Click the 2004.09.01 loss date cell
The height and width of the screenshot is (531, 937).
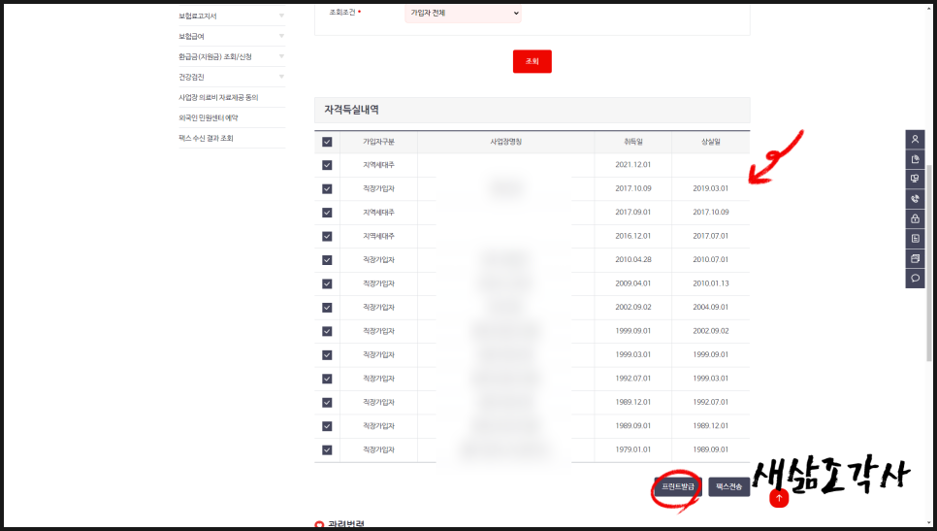coord(711,307)
